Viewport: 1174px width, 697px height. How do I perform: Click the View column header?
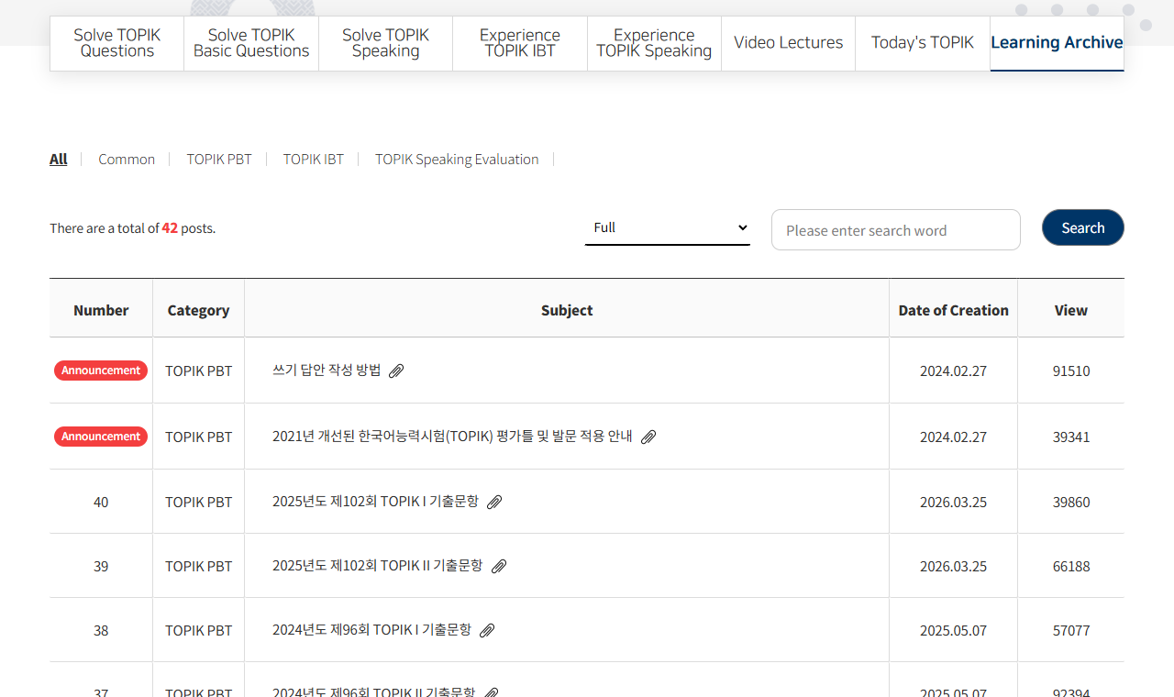click(1071, 310)
